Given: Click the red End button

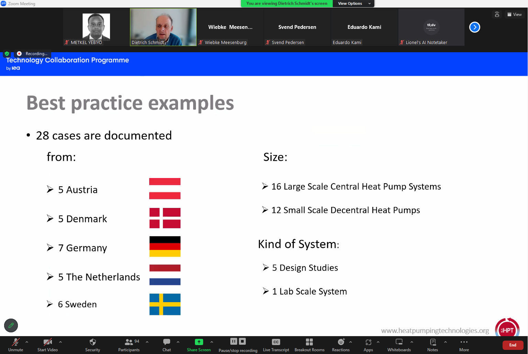Looking at the screenshot, I should tap(513, 345).
